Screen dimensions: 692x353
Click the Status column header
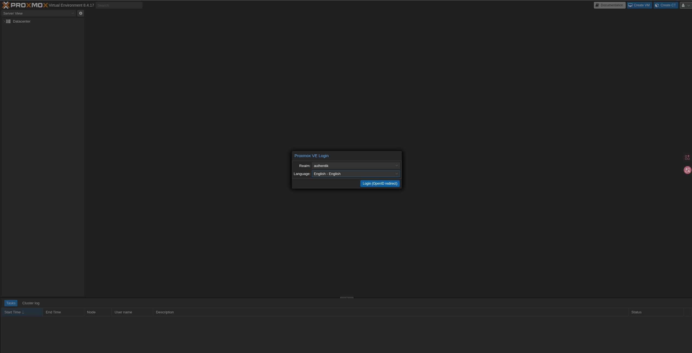(x=636, y=312)
